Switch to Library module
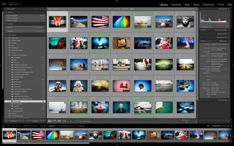The image size is (234, 146). [163, 5]
